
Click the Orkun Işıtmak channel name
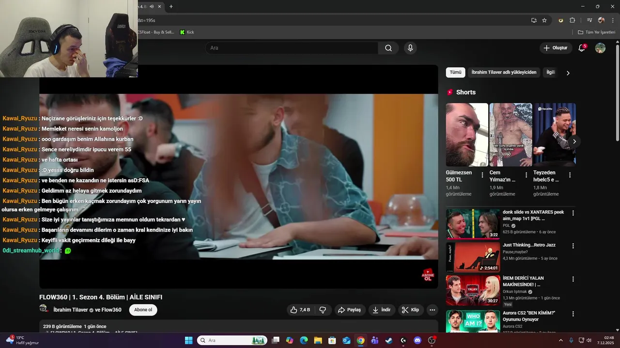tap(515, 292)
